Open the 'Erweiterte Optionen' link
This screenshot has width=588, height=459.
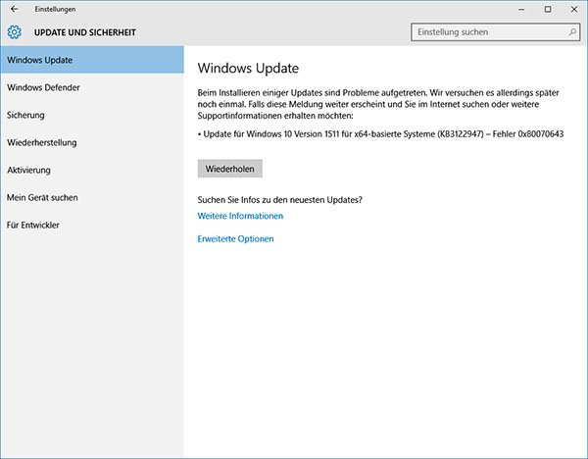(235, 239)
